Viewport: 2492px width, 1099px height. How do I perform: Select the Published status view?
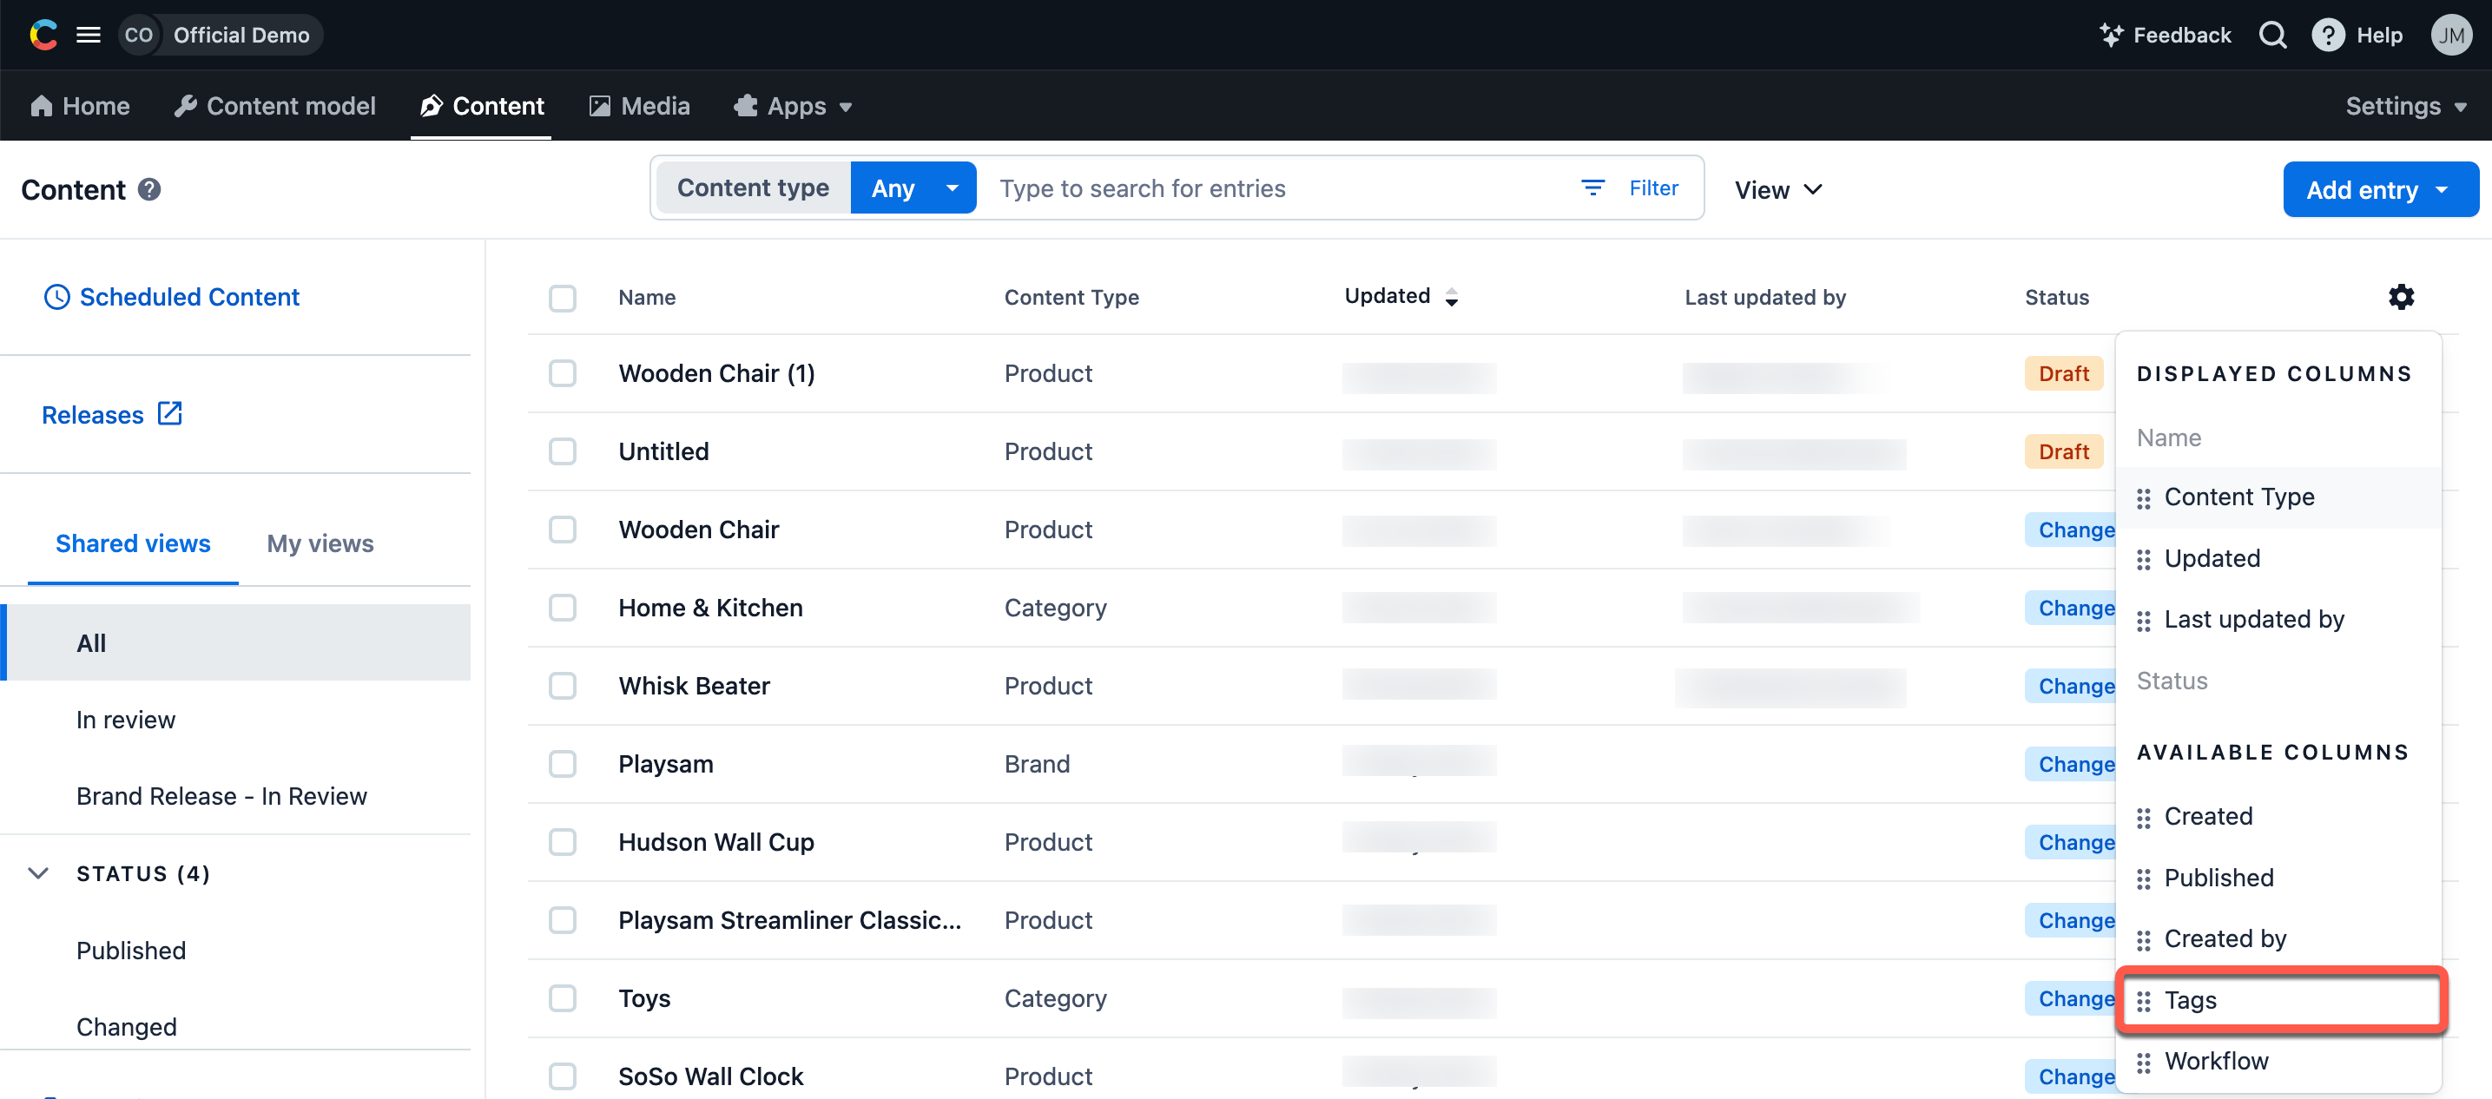point(132,951)
